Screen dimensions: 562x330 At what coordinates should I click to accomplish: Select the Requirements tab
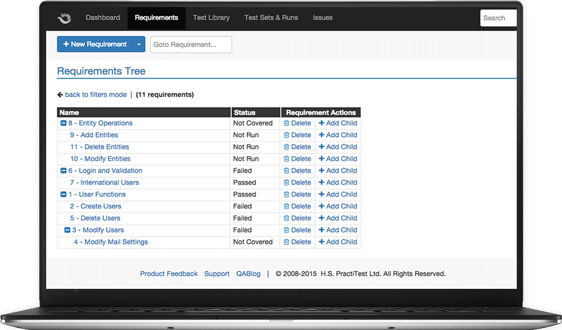156,18
